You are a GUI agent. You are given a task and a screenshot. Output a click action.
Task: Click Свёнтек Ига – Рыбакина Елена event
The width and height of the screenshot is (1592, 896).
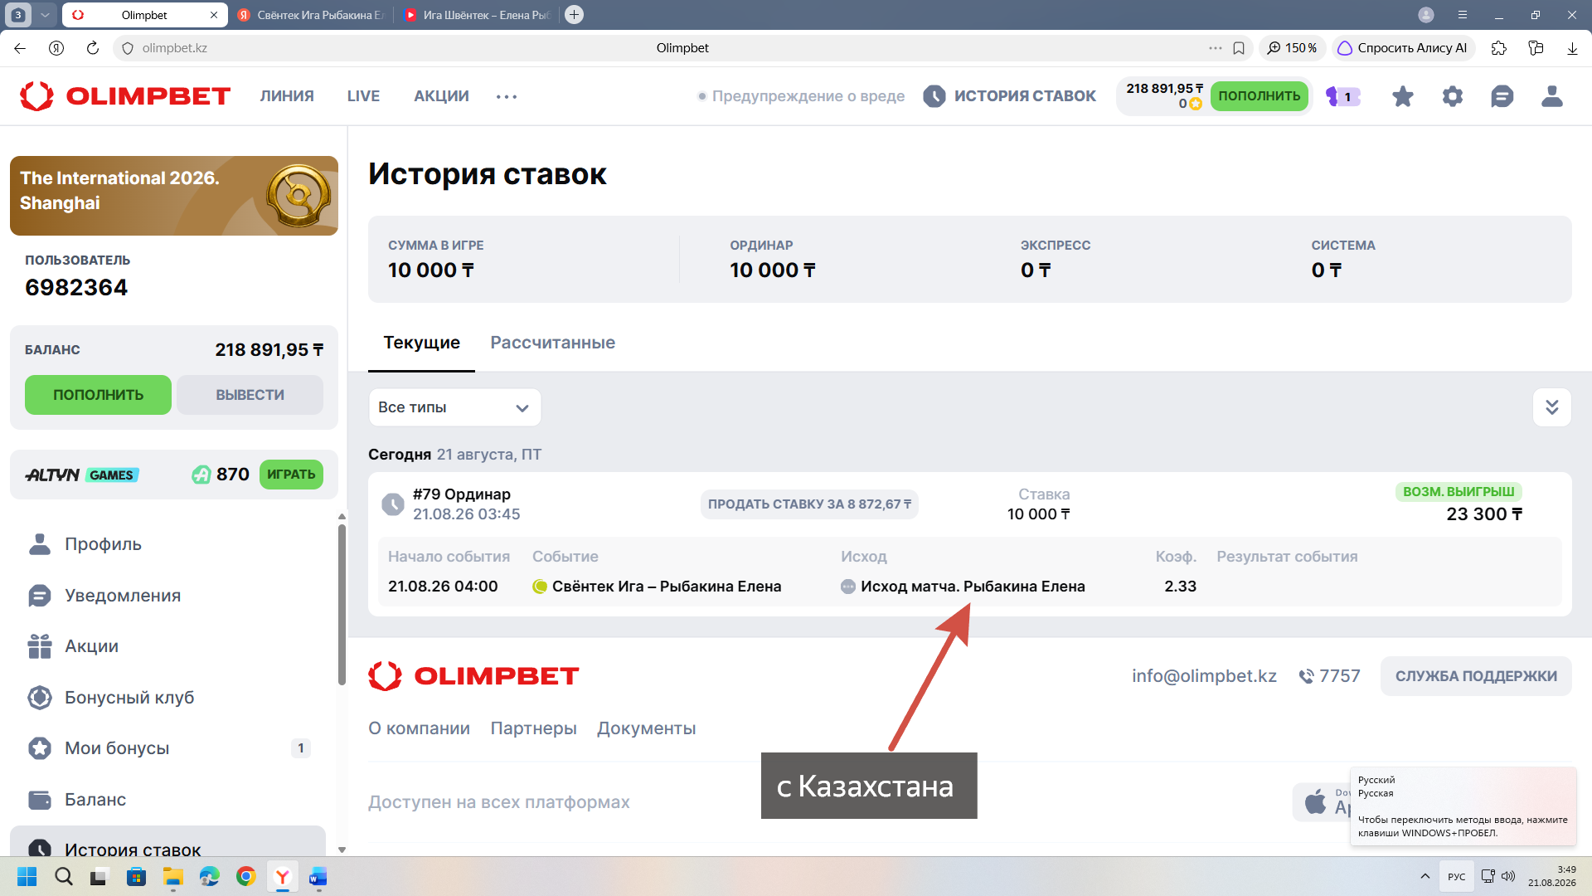click(x=667, y=587)
